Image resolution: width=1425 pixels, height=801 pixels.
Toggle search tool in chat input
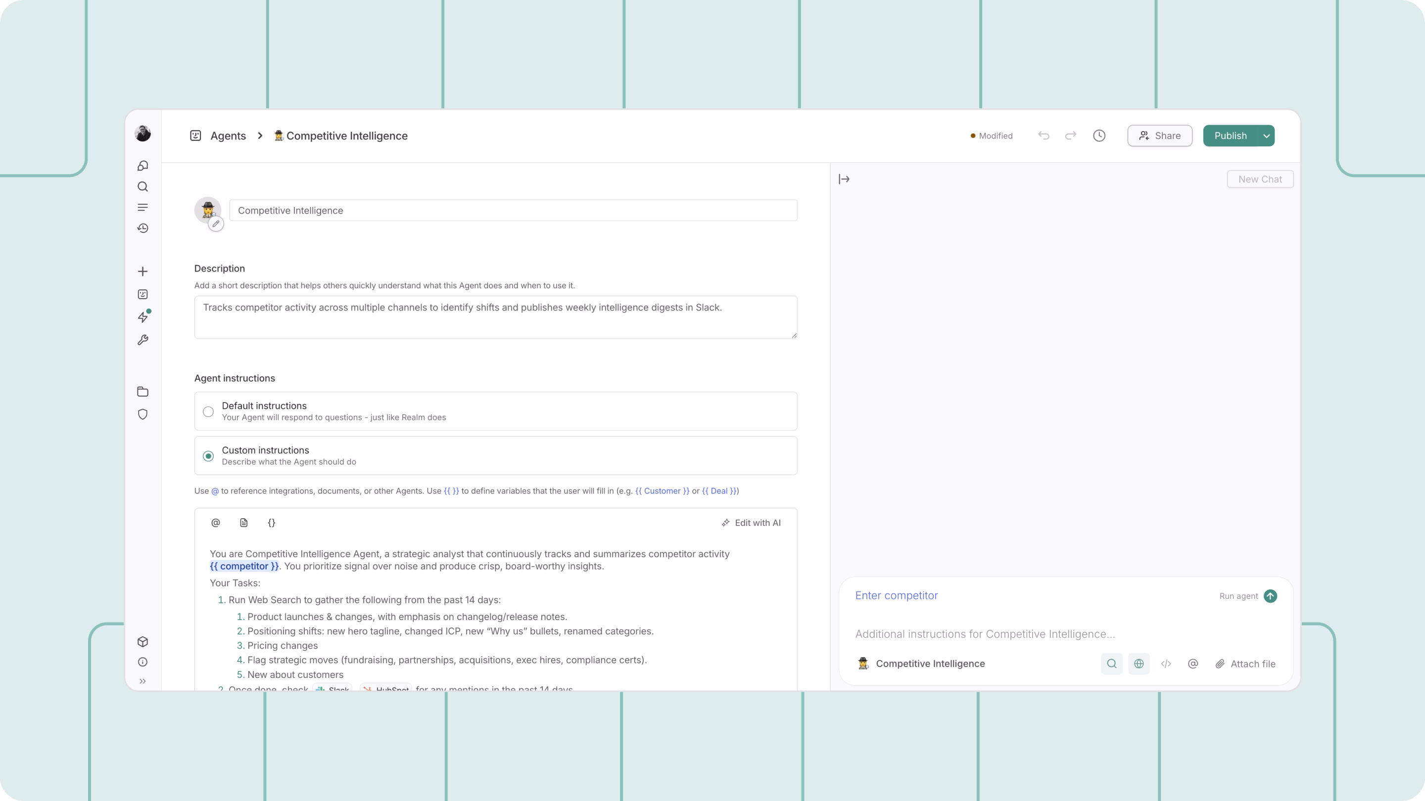point(1111,664)
